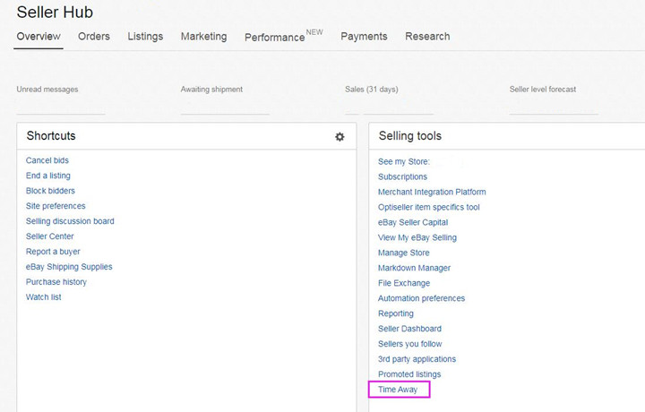Click View My eBay Selling
The width and height of the screenshot is (645, 412).
click(x=417, y=237)
